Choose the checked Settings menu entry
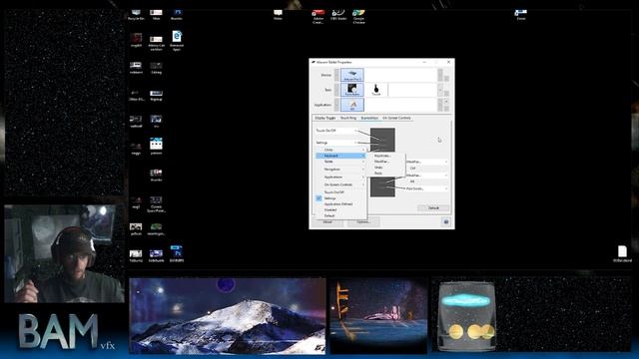 (x=341, y=198)
